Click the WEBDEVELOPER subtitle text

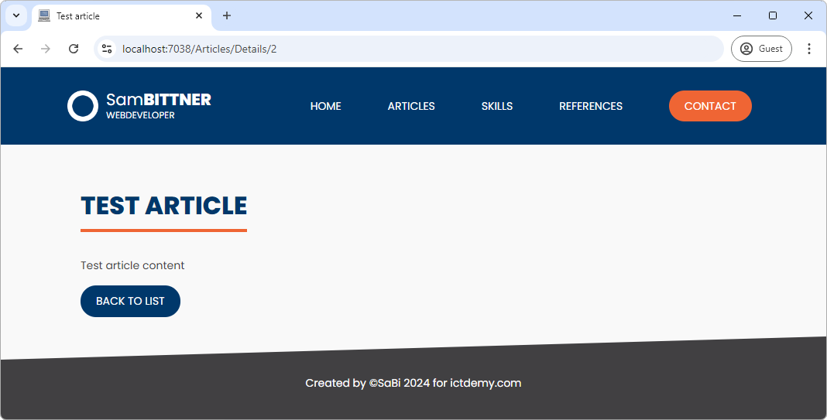(140, 115)
